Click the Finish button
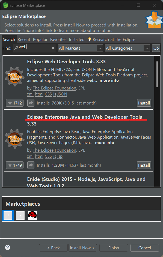 pos(114,248)
